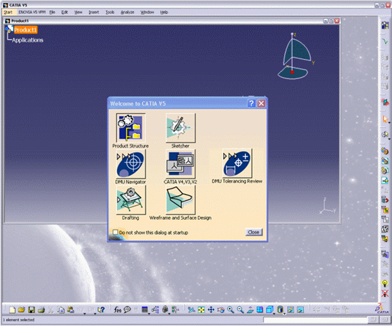Click the Save icon in bottom toolbar
Image resolution: width=392 pixels, height=326 pixels.
pos(31,310)
